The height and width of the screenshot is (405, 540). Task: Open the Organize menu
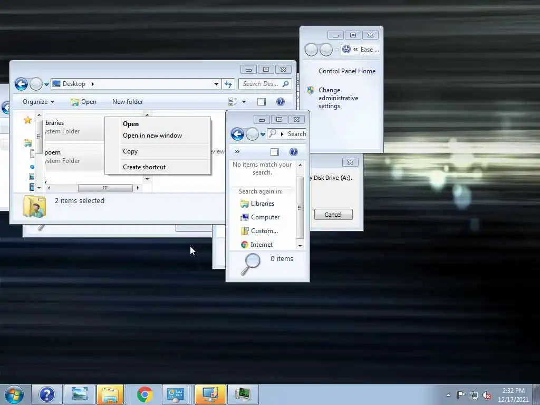(x=38, y=102)
